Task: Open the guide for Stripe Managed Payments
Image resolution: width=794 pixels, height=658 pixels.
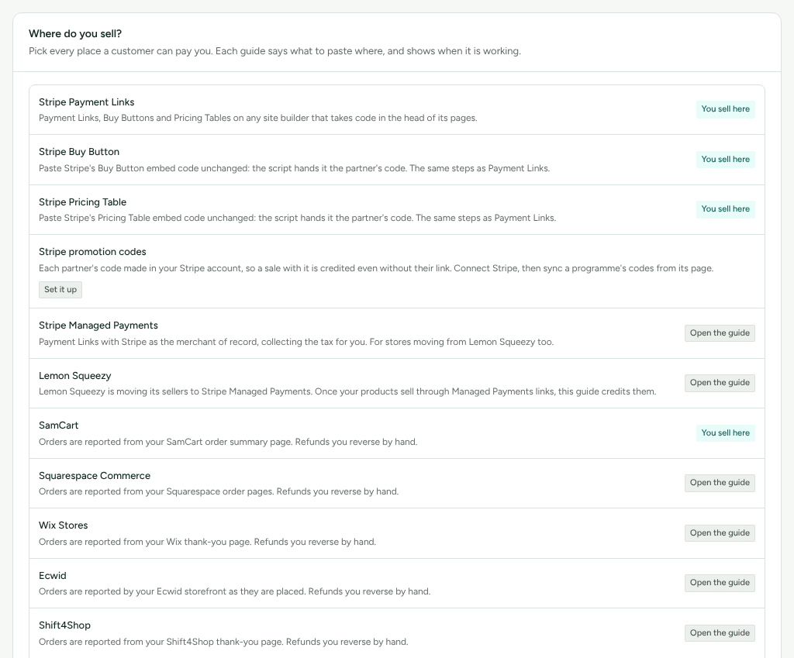Action: (x=720, y=333)
